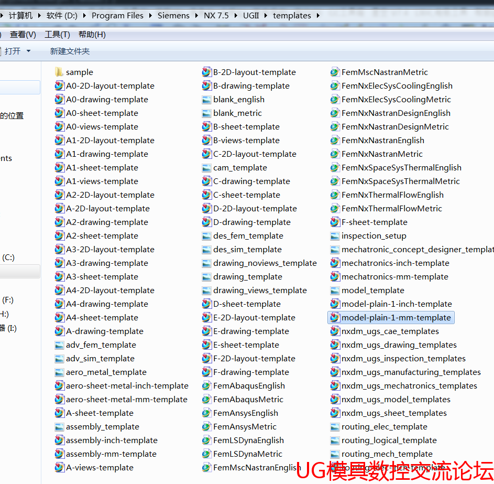The height and width of the screenshot is (484, 494).
Task: Click the FemMscNastranMetric file icon
Action: point(335,72)
